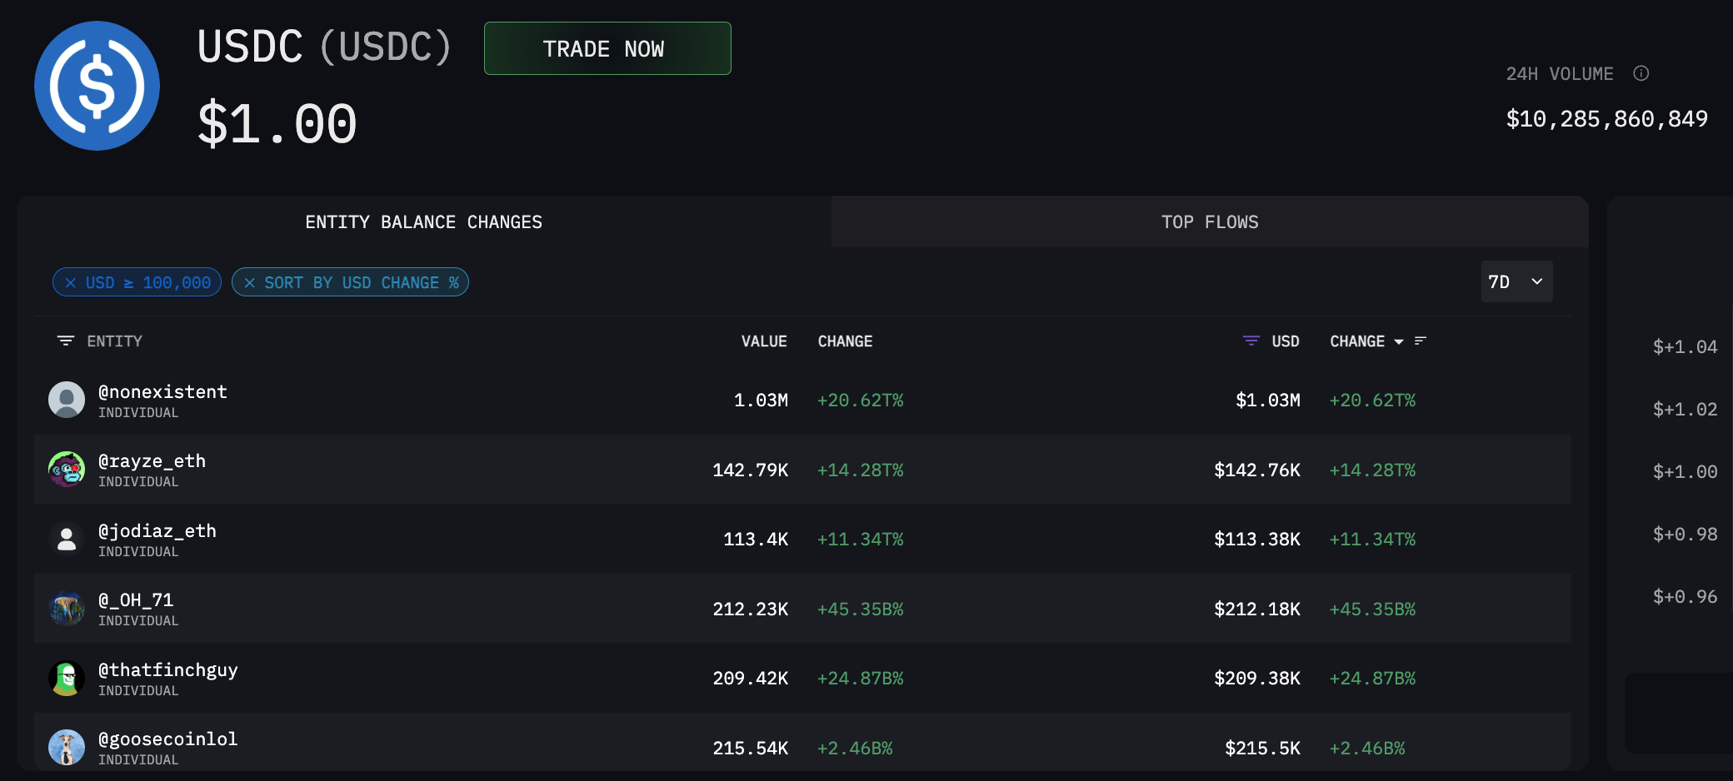This screenshot has width=1733, height=781.
Task: Click the USD column header text
Action: (x=1286, y=341)
